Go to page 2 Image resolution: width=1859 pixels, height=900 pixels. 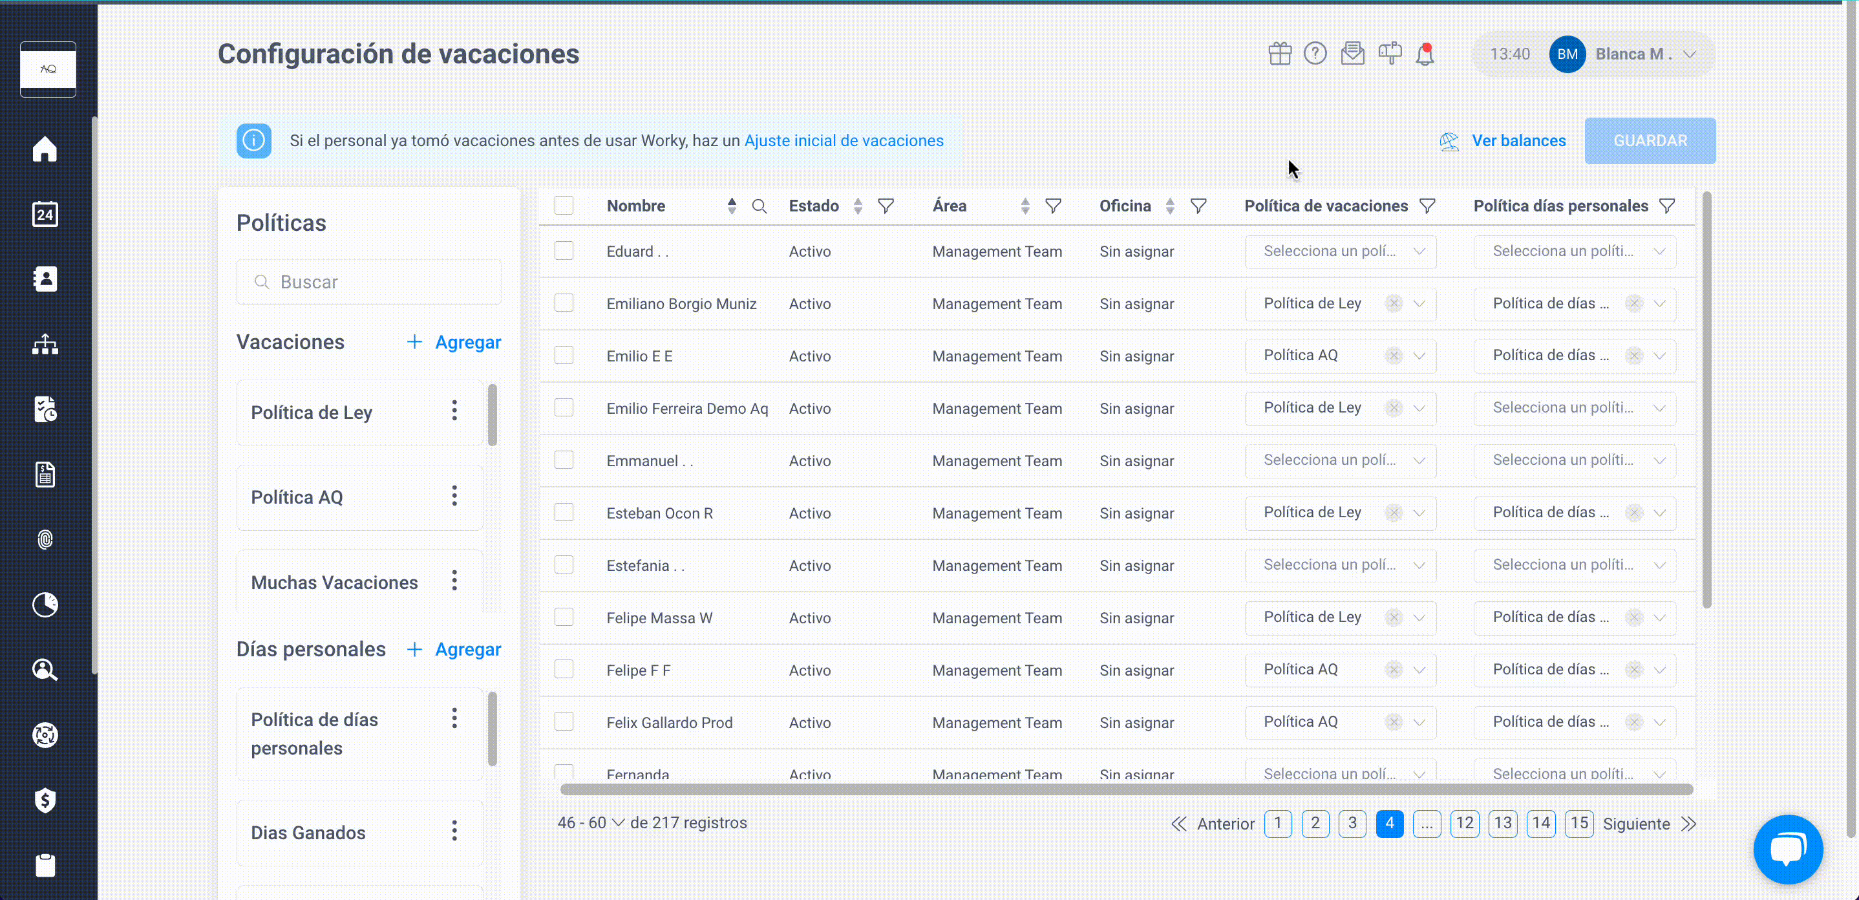(1315, 824)
